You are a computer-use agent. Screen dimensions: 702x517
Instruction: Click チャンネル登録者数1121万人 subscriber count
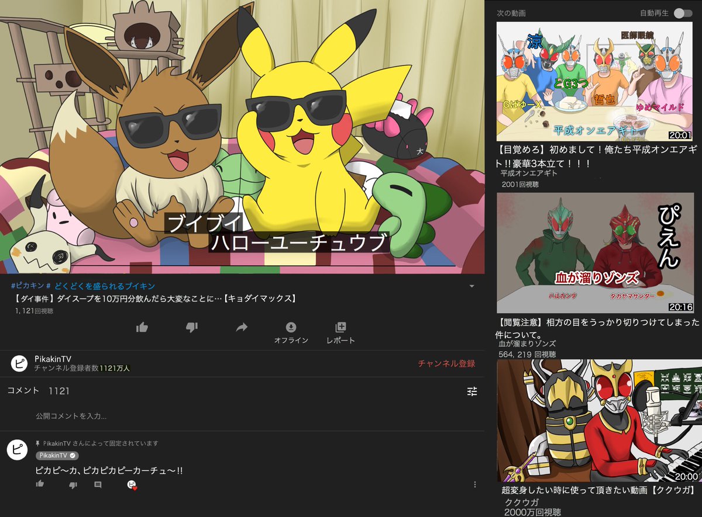pyautogui.click(x=82, y=368)
